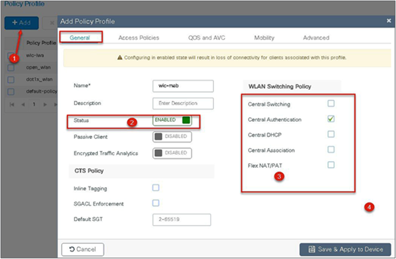The height and width of the screenshot is (259, 396).
Task: Toggle Encrypted Traffic Analytics switch
Action: (172, 153)
